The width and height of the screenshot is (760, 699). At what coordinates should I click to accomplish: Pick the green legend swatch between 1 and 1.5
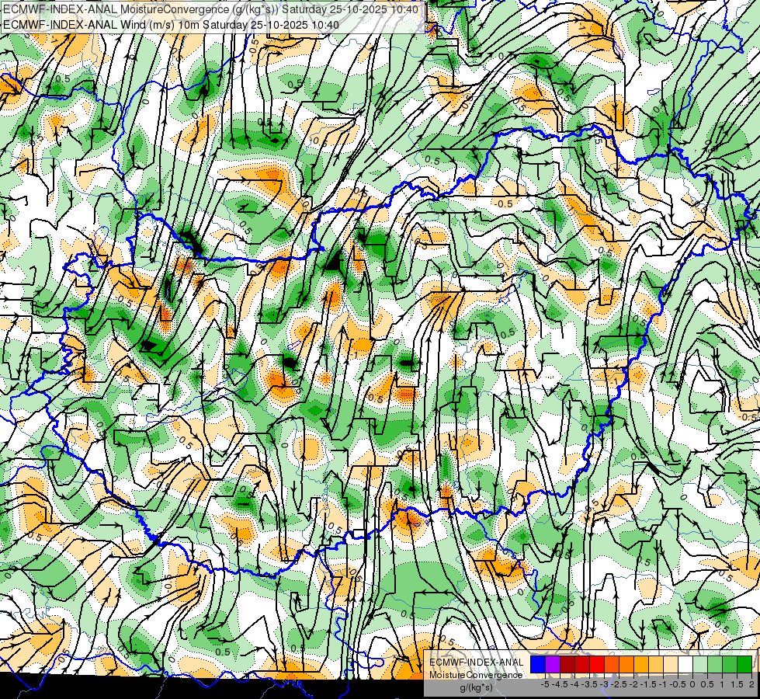point(730,664)
